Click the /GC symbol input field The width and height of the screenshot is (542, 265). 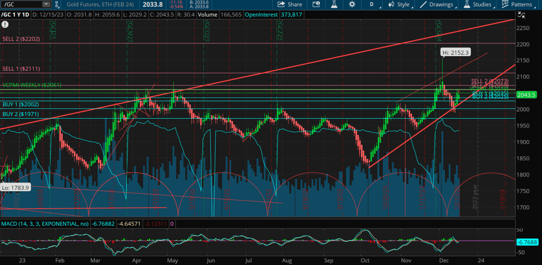(26, 4)
